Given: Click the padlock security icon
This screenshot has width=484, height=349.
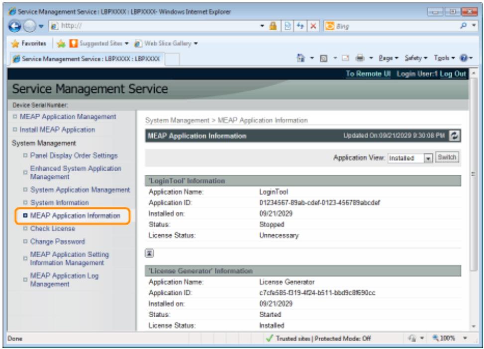Looking at the screenshot, I should pos(273,26).
